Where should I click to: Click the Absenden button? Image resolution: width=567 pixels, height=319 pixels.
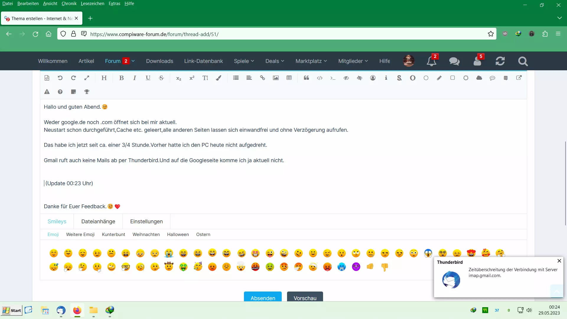click(263, 297)
